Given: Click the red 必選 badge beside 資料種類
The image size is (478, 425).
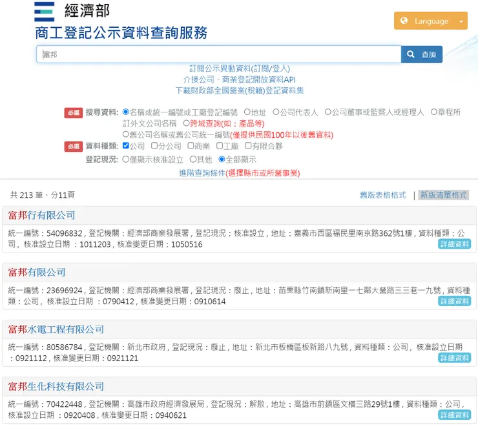Looking at the screenshot, I should (74, 147).
